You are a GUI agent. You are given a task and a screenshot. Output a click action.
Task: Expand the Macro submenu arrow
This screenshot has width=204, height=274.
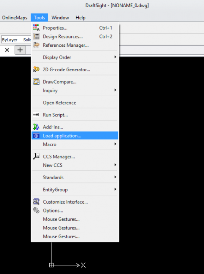(115, 144)
